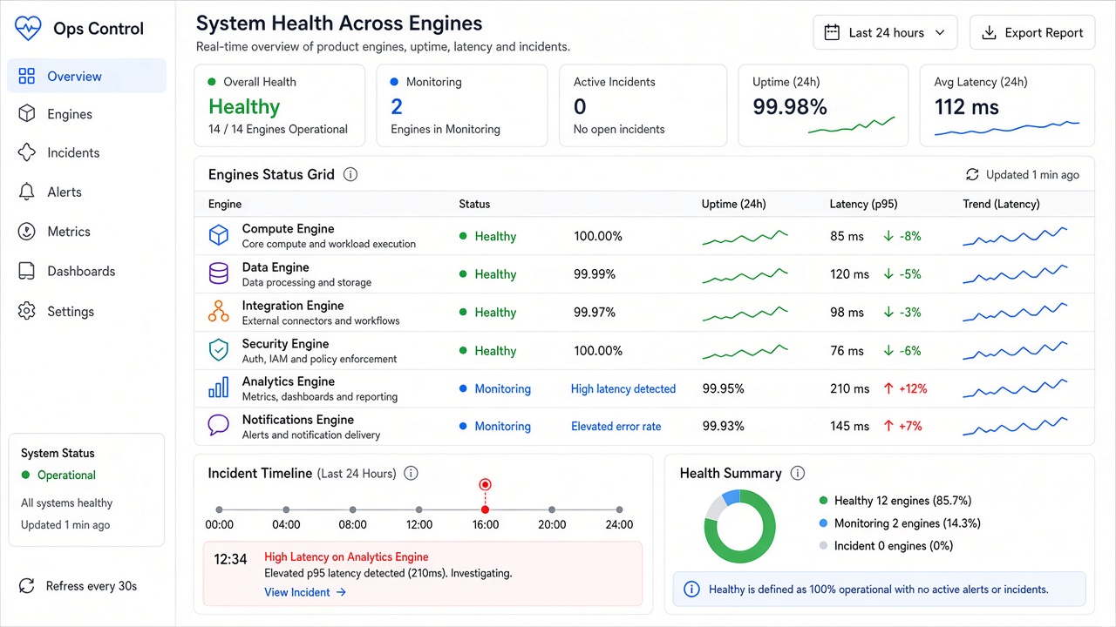Viewport: 1116px width, 627px height.
Task: Click 'Monitoring 2 engines (14.3%)' legend entry
Action: [901, 523]
